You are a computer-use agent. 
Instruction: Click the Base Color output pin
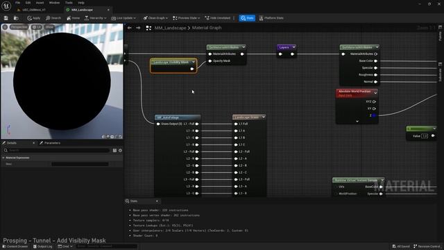click(x=376, y=61)
